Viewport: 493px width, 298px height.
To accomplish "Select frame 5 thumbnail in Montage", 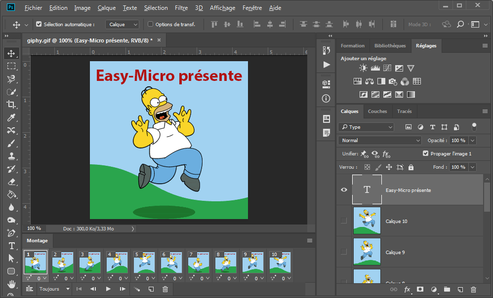I will 144,262.
